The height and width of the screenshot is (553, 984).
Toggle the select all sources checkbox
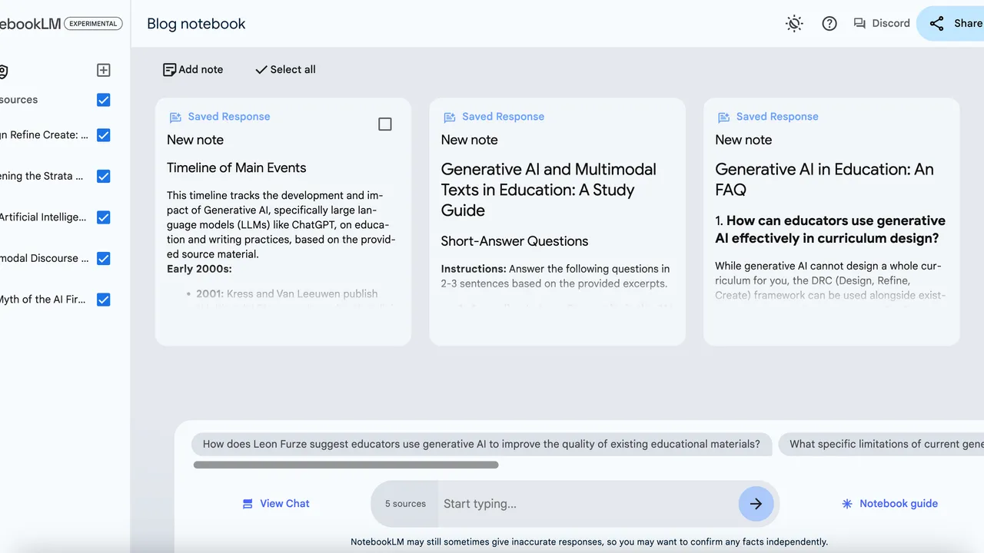pos(104,100)
